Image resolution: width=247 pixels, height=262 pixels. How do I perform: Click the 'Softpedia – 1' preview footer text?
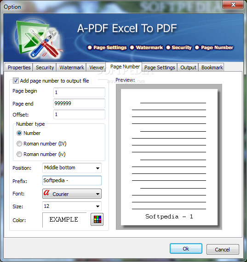point(169,217)
